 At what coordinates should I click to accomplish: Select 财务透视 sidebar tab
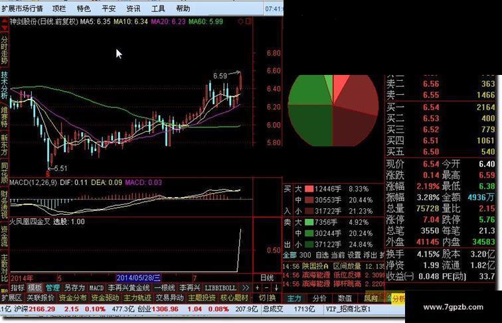(x=4, y=204)
